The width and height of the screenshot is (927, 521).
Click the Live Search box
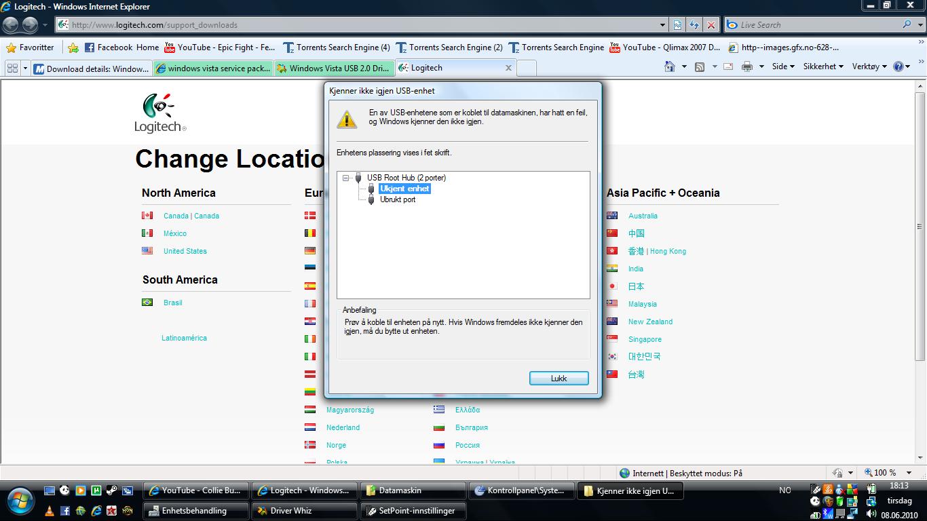(x=812, y=25)
